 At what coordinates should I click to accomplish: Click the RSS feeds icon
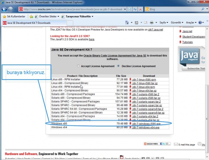click(x=137, y=23)
